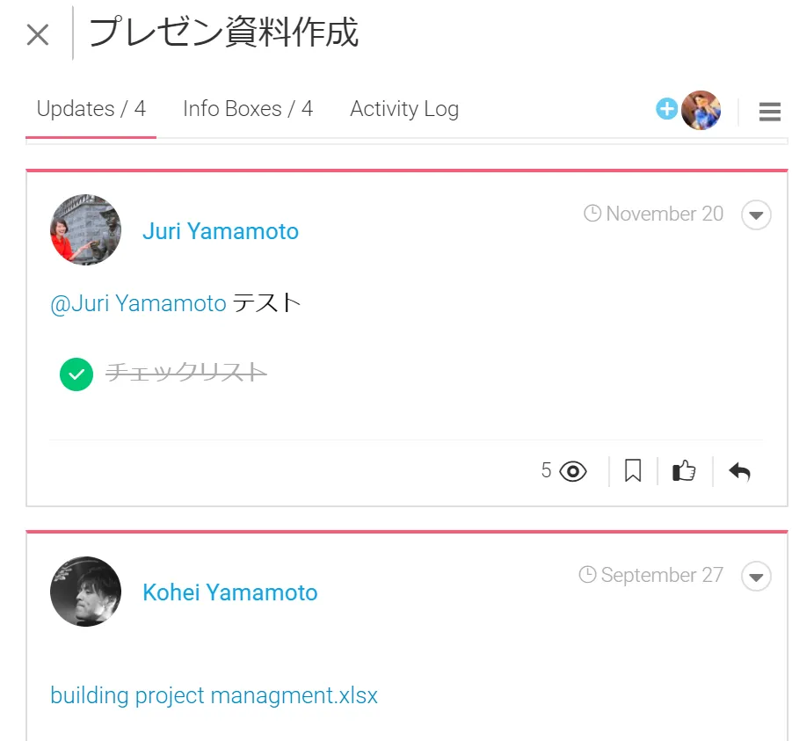Viewport: 792px width, 741px height.
Task: Uncheck the green チェックリスト checkbox
Action: click(76, 374)
